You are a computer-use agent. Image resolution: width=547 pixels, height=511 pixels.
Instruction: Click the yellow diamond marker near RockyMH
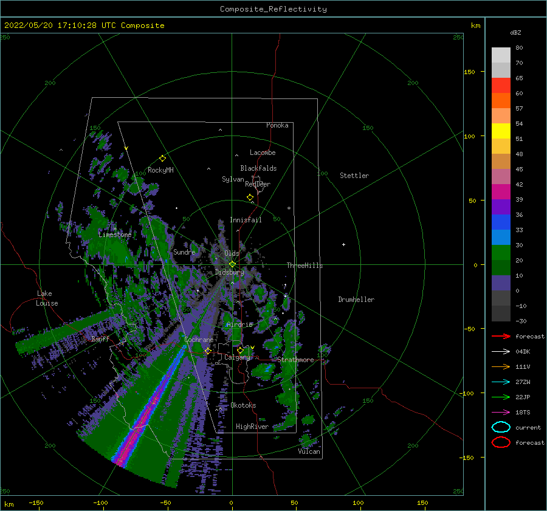tap(162, 159)
